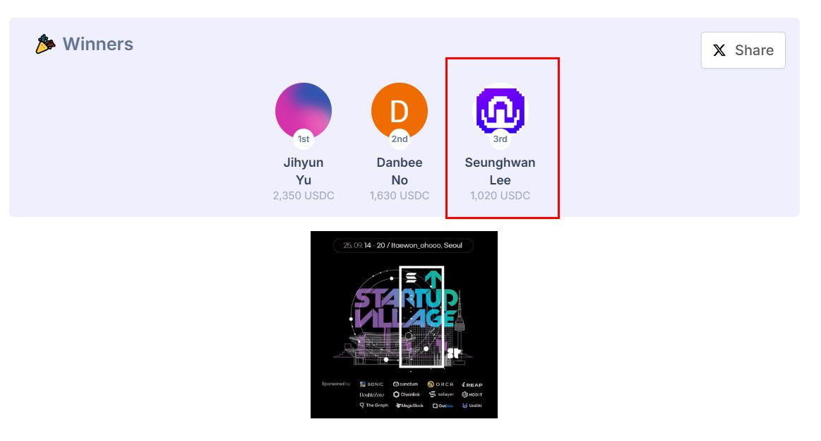821x441 pixels.
Task: Share the winners via Share button text
Action: pos(754,50)
